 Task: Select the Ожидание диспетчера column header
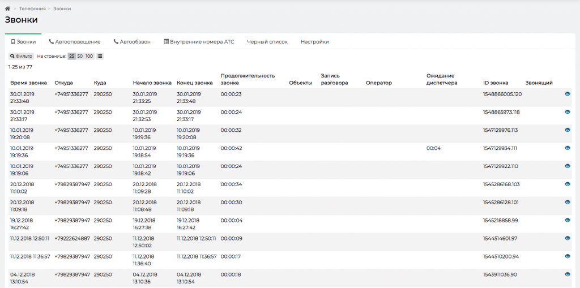[442, 79]
